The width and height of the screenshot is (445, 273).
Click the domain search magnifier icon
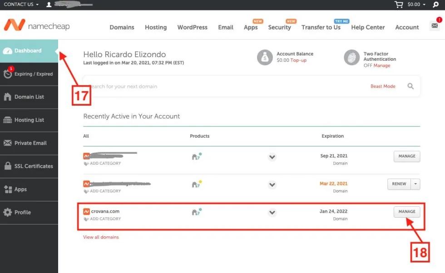pos(410,86)
